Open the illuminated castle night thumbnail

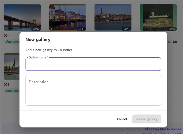tap(158, 17)
